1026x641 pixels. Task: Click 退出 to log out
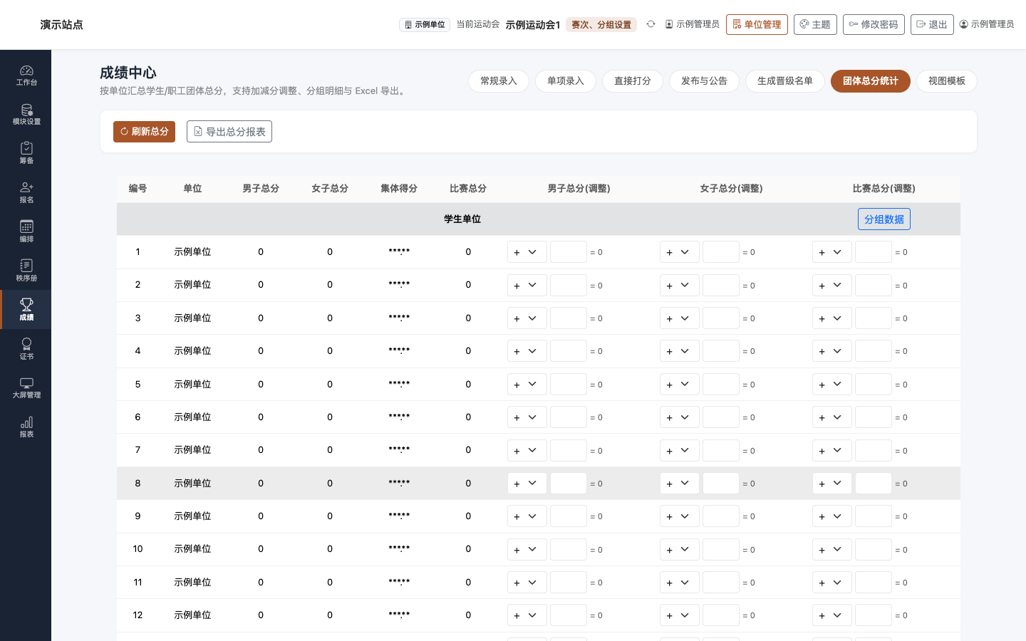(932, 24)
